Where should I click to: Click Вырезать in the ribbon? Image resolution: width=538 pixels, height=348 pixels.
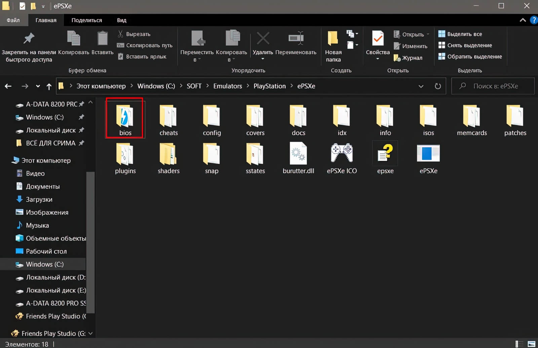click(x=134, y=34)
